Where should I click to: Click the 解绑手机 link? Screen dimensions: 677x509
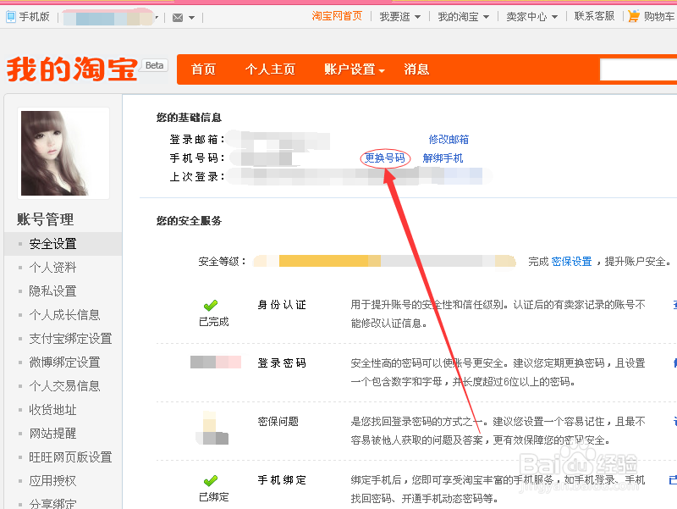(x=443, y=158)
